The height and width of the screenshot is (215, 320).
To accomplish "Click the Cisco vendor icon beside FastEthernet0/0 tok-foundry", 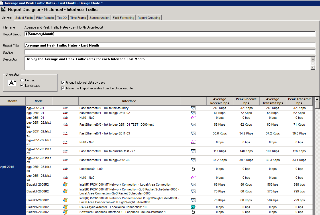I will pos(65,108).
